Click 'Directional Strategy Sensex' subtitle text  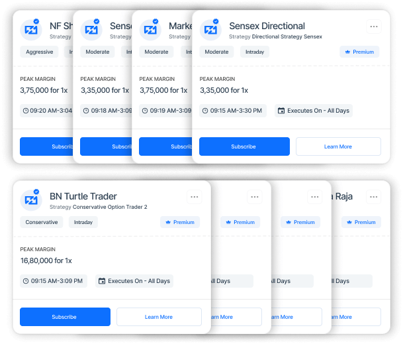pos(287,36)
